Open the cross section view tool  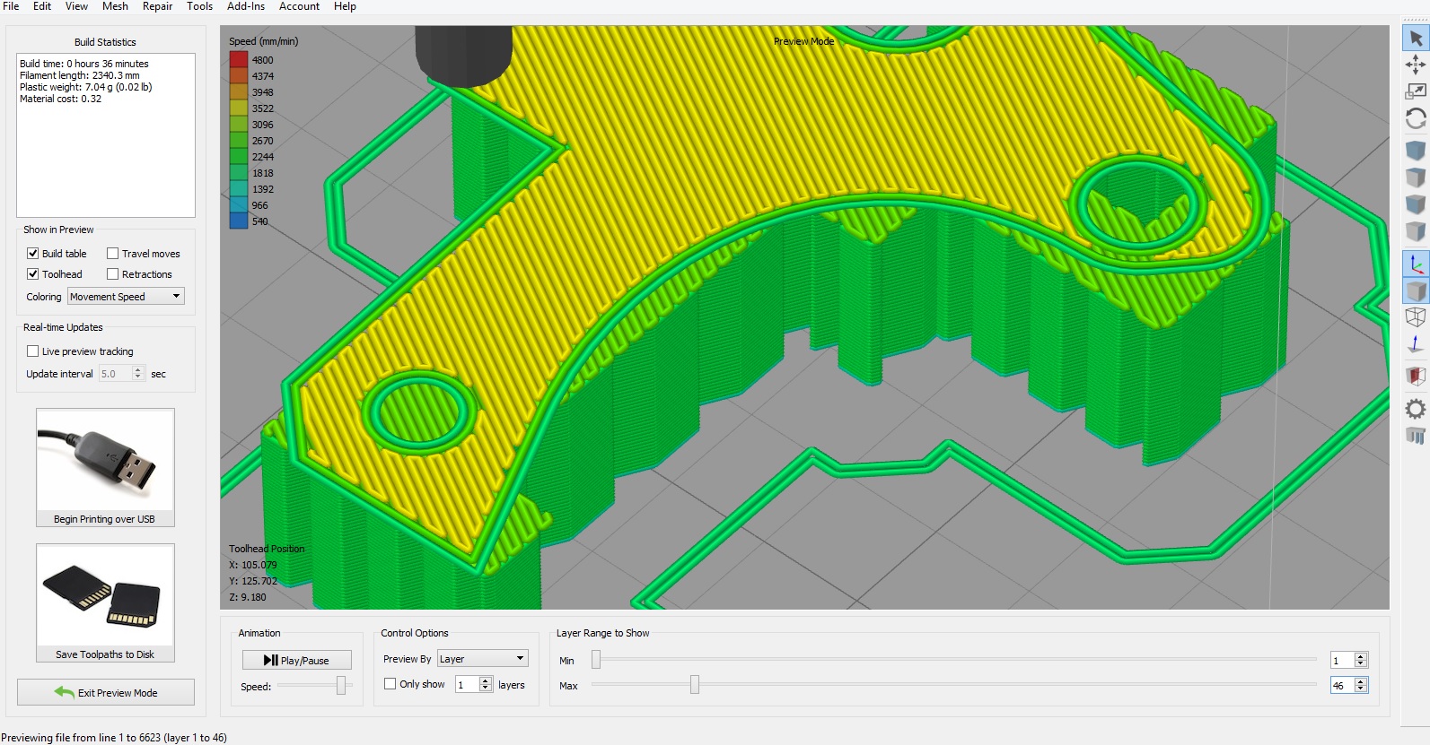coord(1416,375)
